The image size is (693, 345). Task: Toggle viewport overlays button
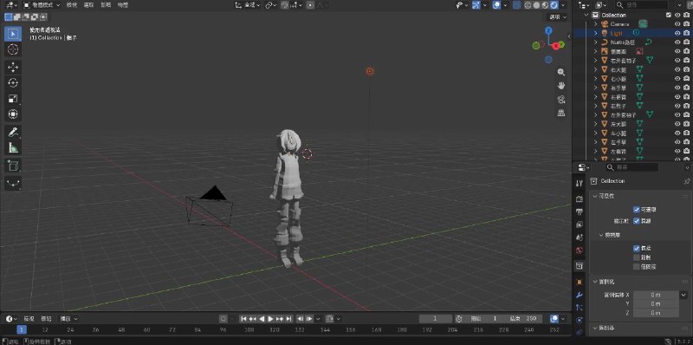[x=496, y=5]
